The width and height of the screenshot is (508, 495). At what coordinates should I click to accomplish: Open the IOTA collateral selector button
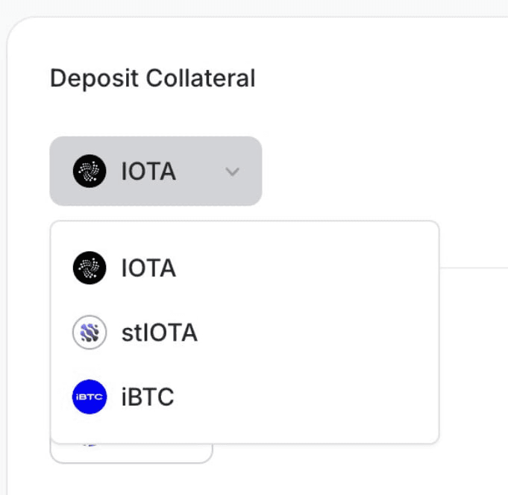point(155,171)
